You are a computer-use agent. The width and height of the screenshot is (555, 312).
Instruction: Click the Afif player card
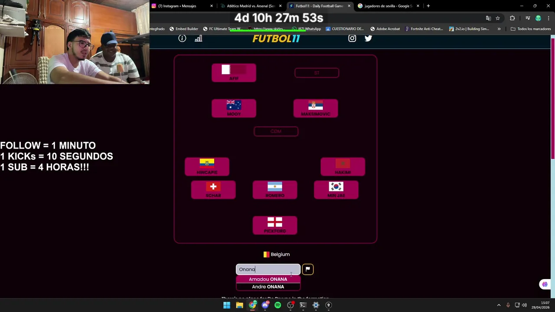coord(234,73)
